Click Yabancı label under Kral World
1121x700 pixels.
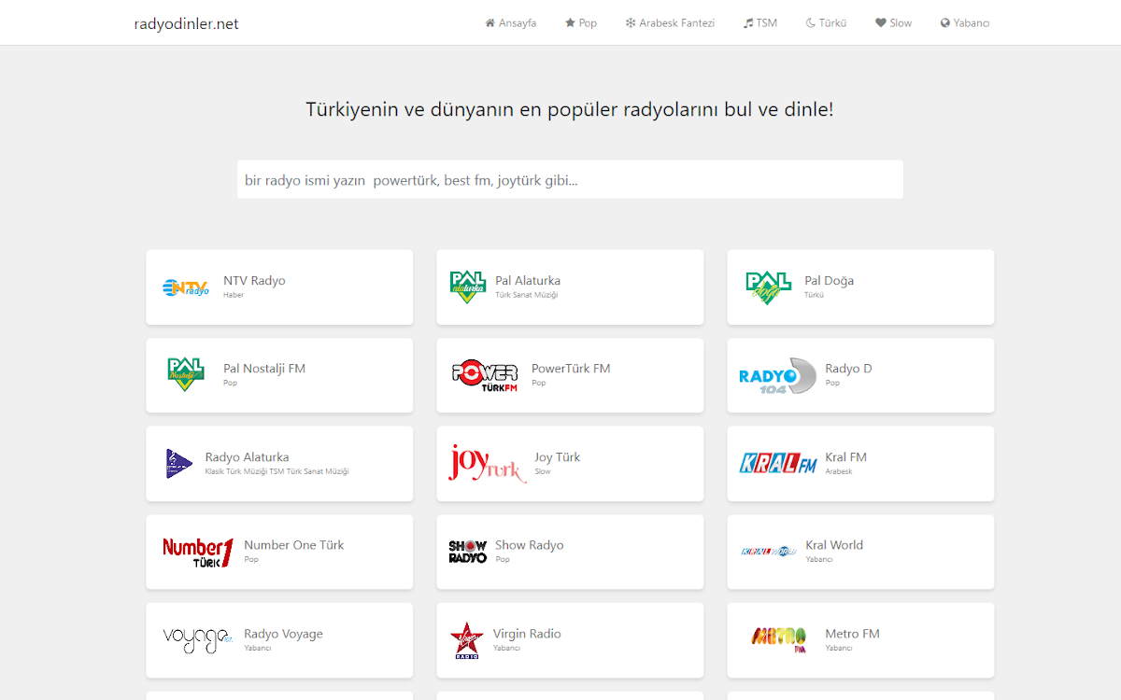coord(818,559)
